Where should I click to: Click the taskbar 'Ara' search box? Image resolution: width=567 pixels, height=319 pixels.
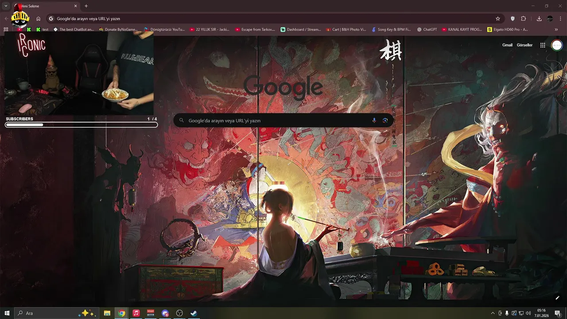56,313
